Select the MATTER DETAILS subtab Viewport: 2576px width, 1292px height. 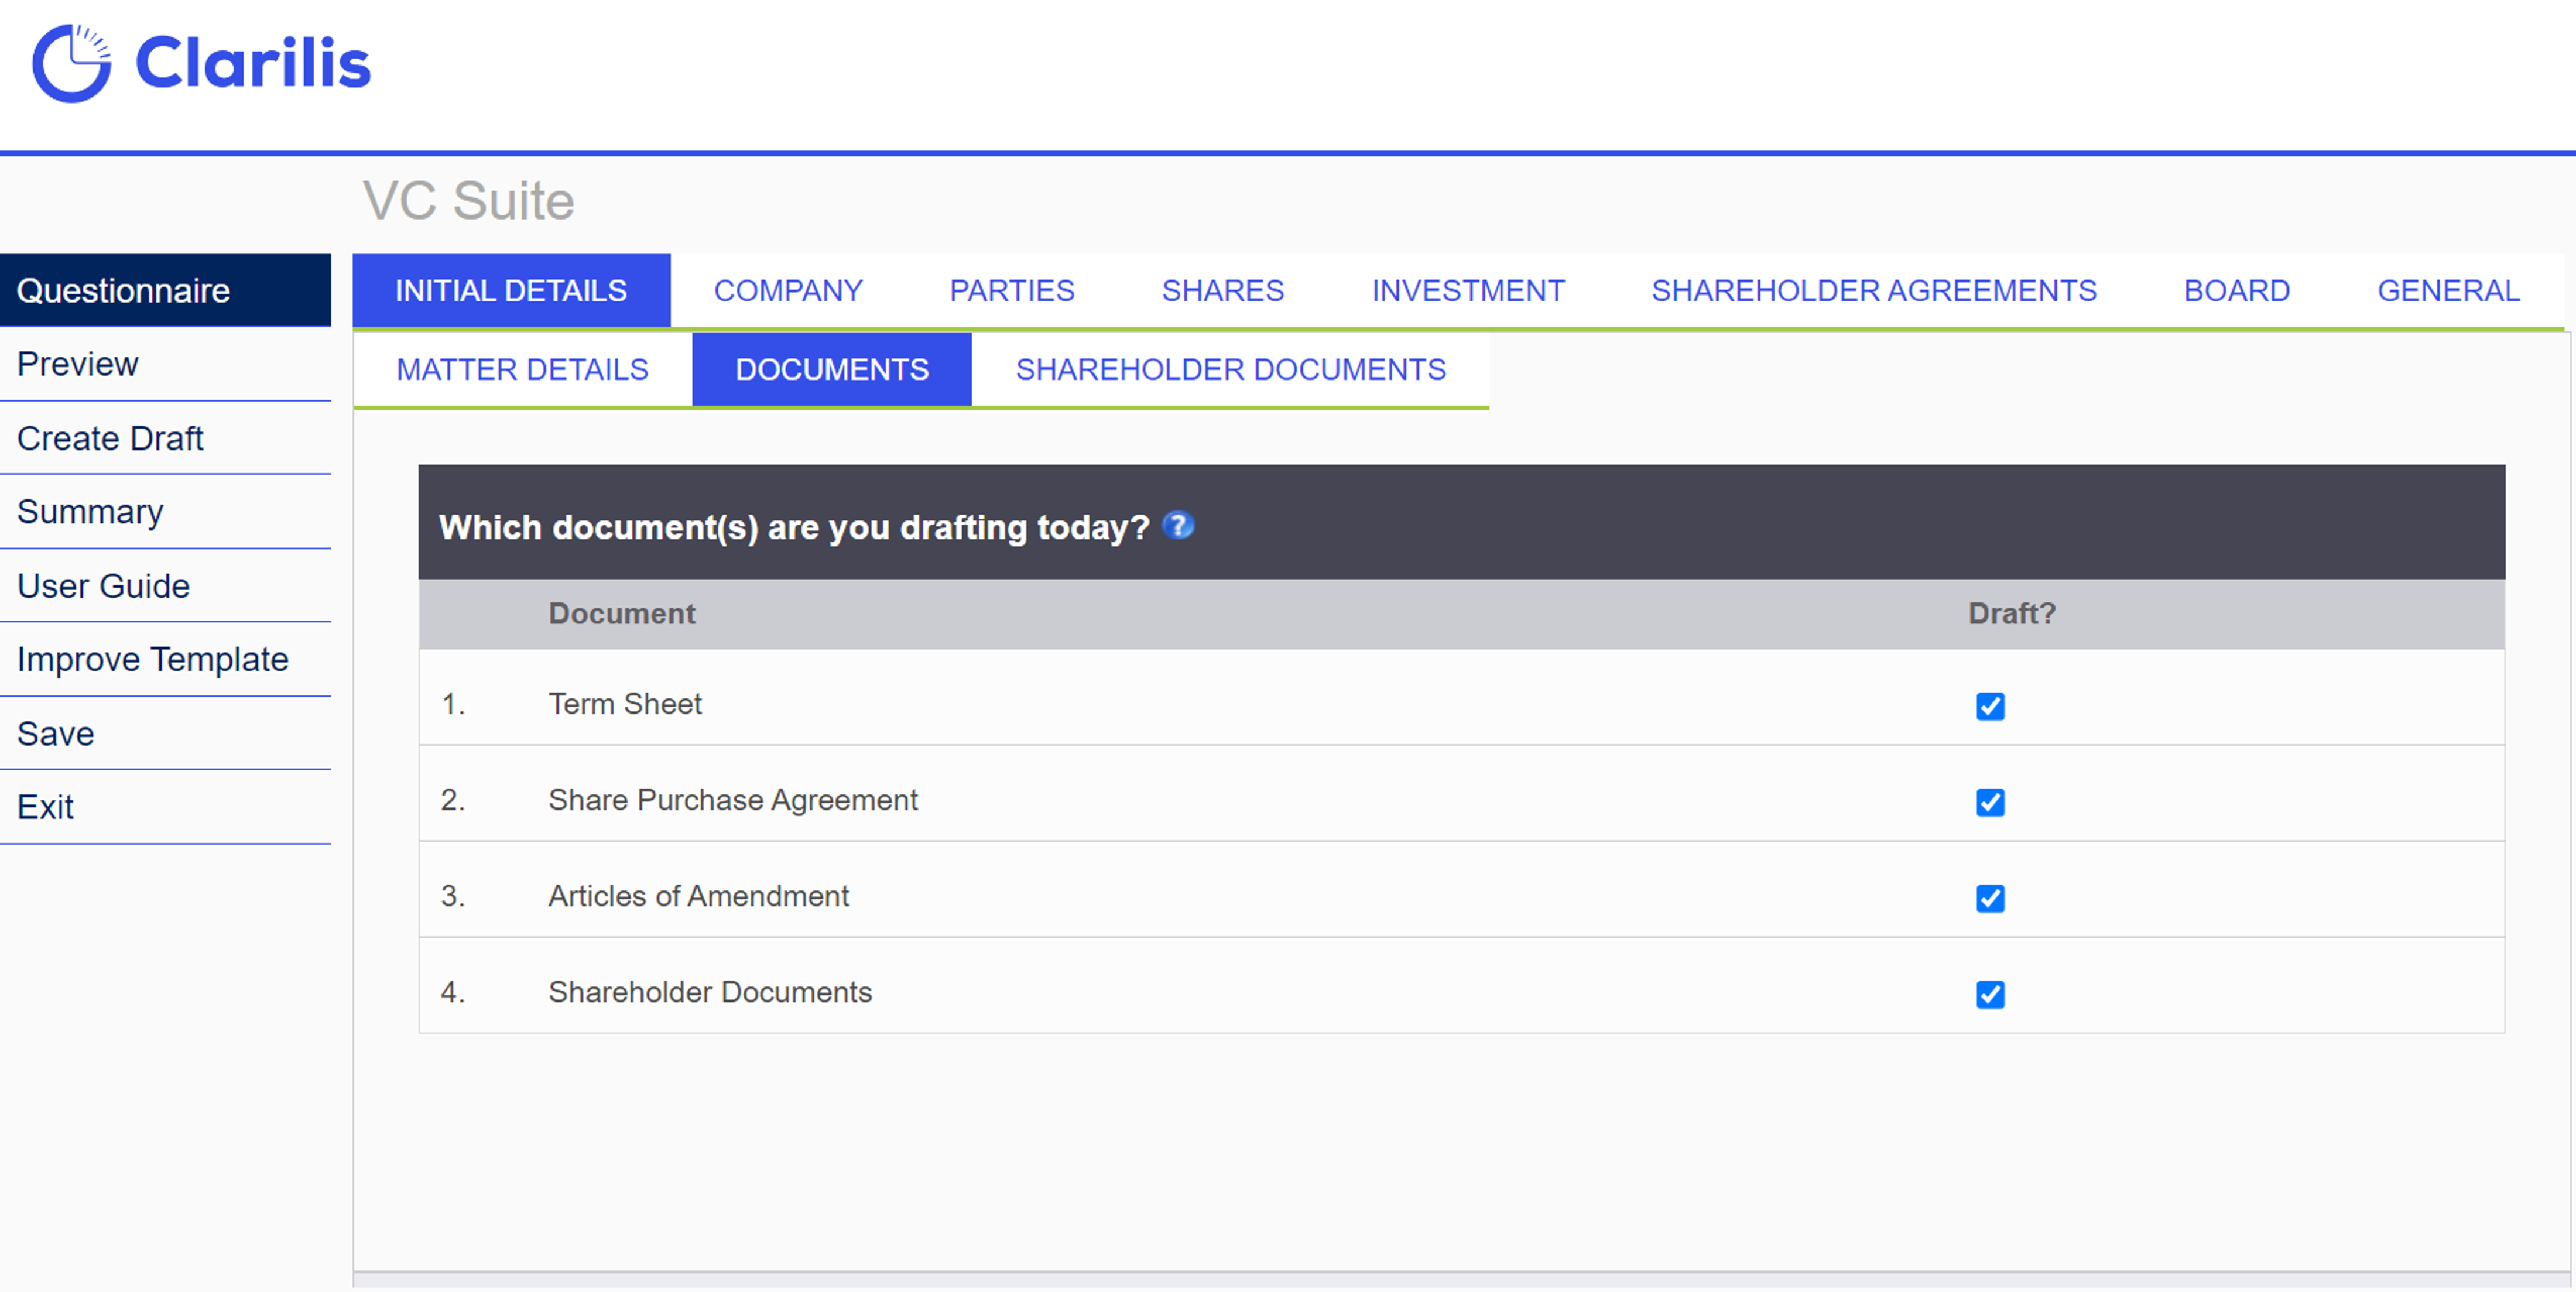click(x=522, y=369)
